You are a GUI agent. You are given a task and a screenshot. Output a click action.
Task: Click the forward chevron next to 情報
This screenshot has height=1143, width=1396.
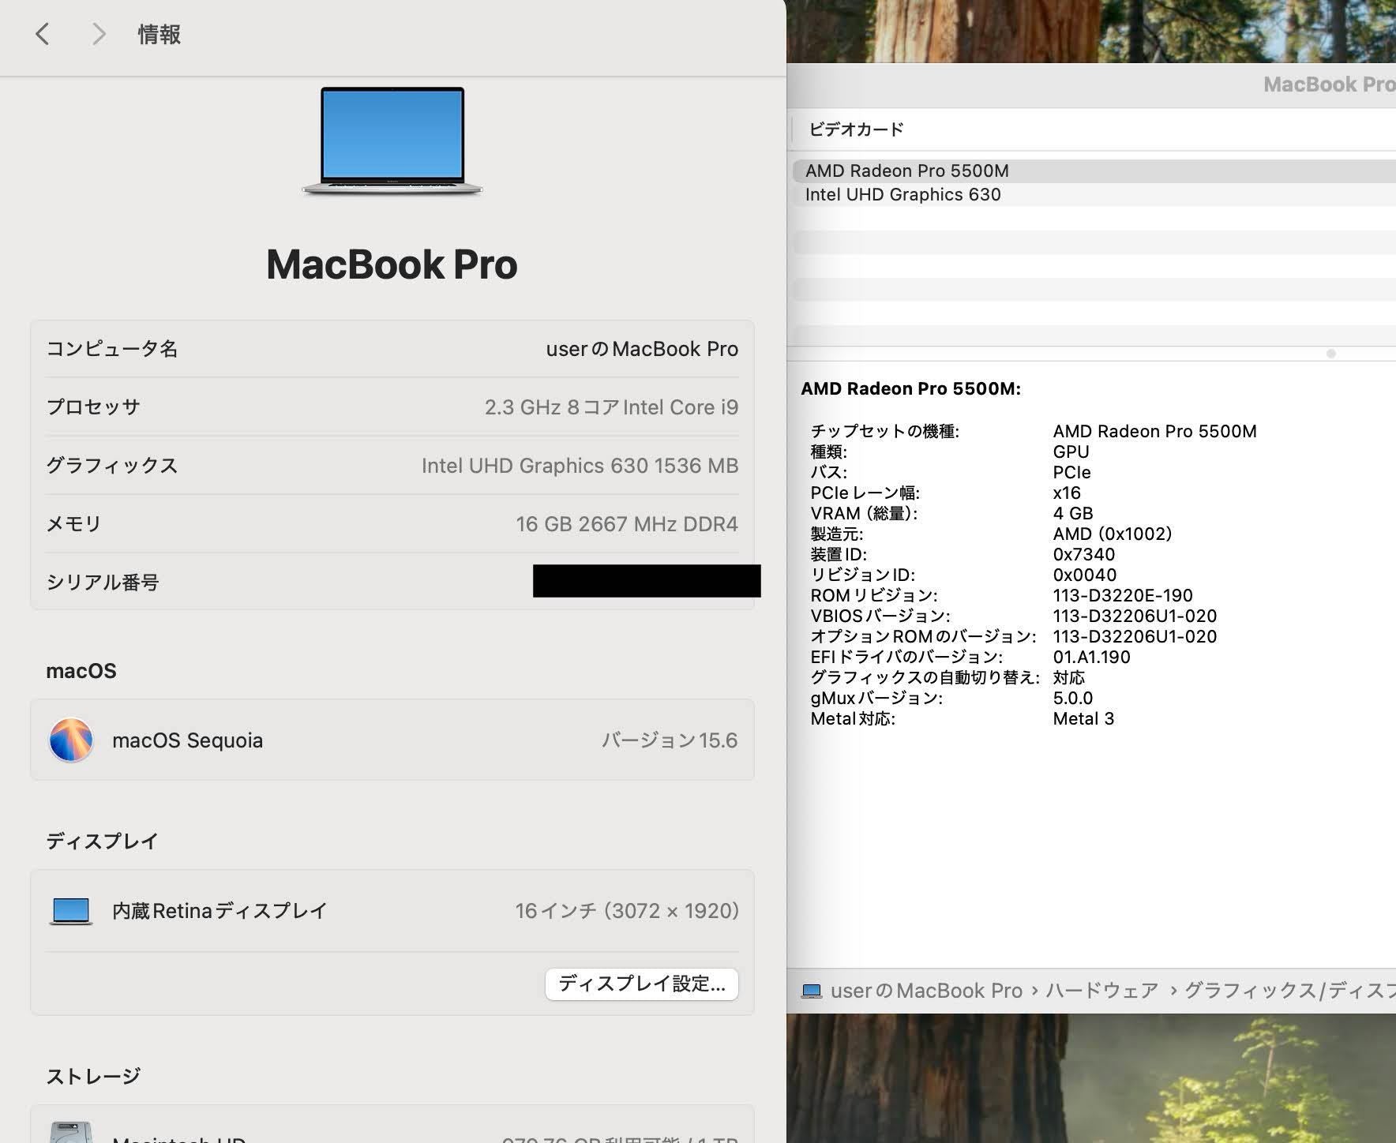click(x=98, y=34)
